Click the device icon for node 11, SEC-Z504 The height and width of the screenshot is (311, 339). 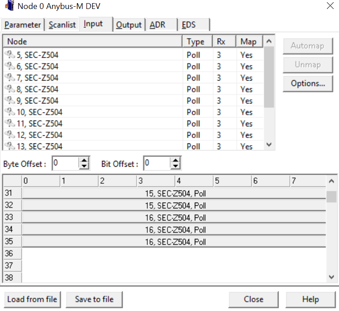pos(10,123)
